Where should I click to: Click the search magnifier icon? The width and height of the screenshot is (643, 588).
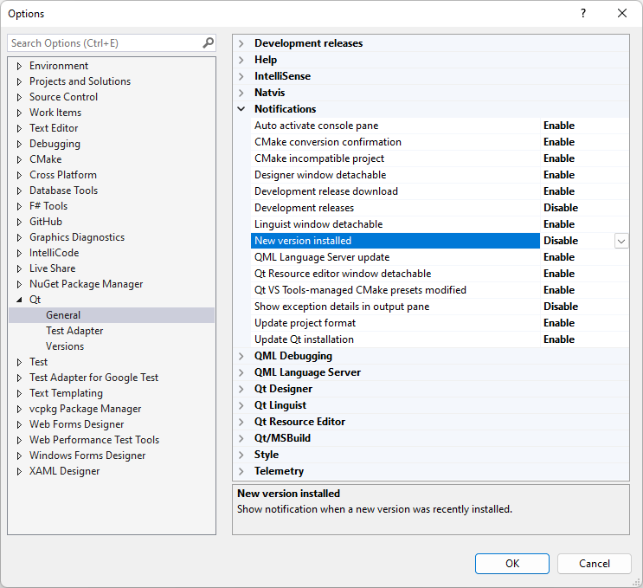point(208,42)
